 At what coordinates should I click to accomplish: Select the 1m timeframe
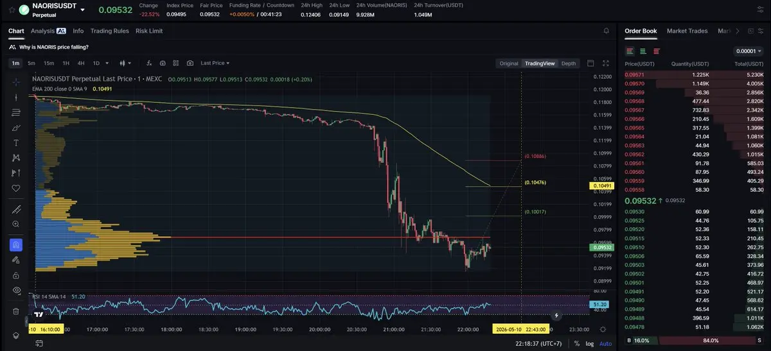click(x=15, y=63)
